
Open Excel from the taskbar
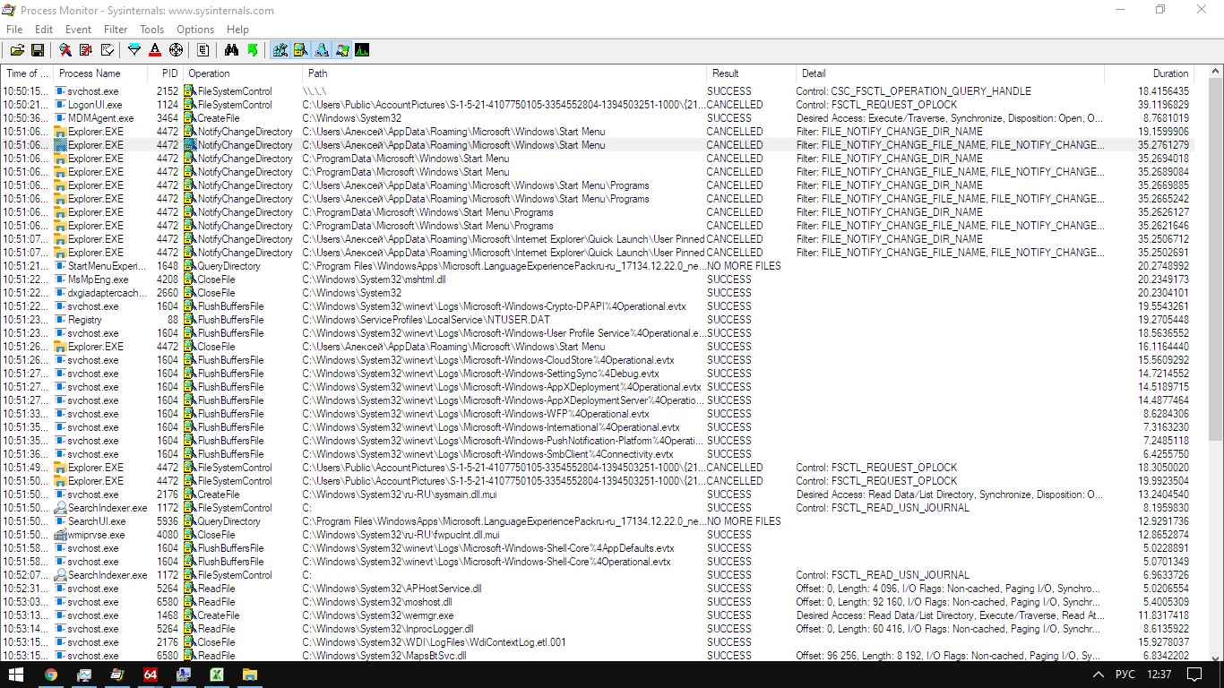pos(216,675)
